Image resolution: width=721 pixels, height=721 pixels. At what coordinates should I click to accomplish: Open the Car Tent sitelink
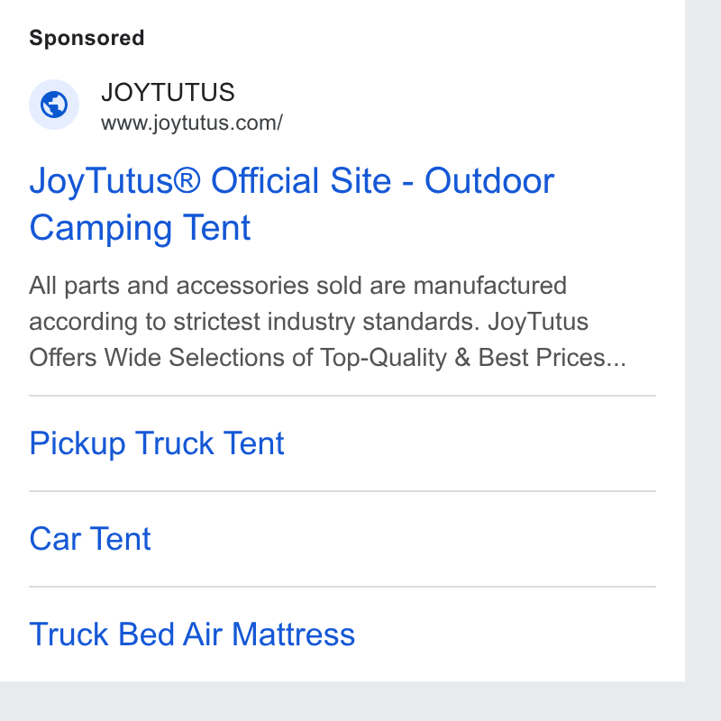click(x=89, y=539)
